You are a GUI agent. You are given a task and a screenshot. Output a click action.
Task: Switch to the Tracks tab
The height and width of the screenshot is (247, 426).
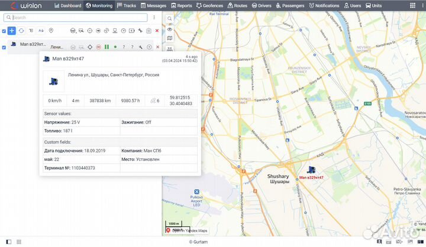pyautogui.click(x=127, y=5)
